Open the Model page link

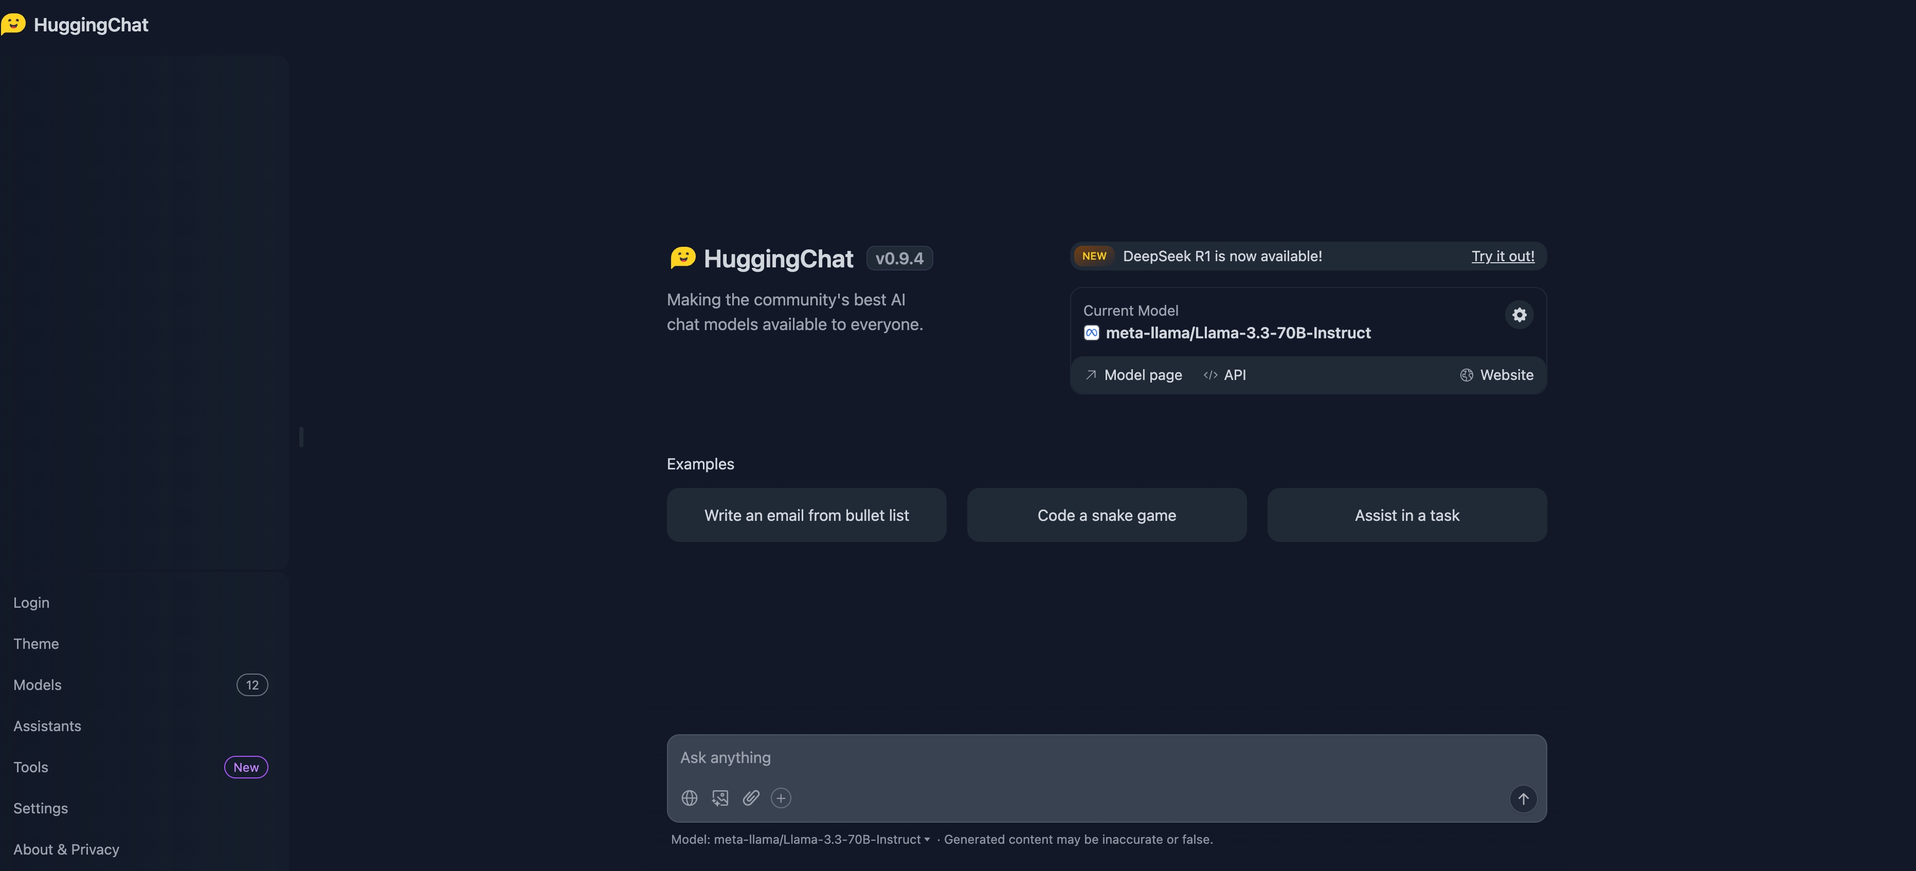[x=1133, y=375]
